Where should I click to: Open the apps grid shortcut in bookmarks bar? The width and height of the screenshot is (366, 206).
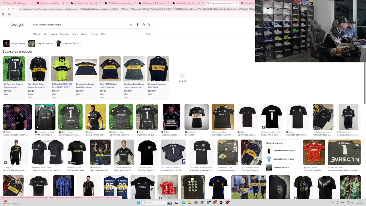click(3, 14)
